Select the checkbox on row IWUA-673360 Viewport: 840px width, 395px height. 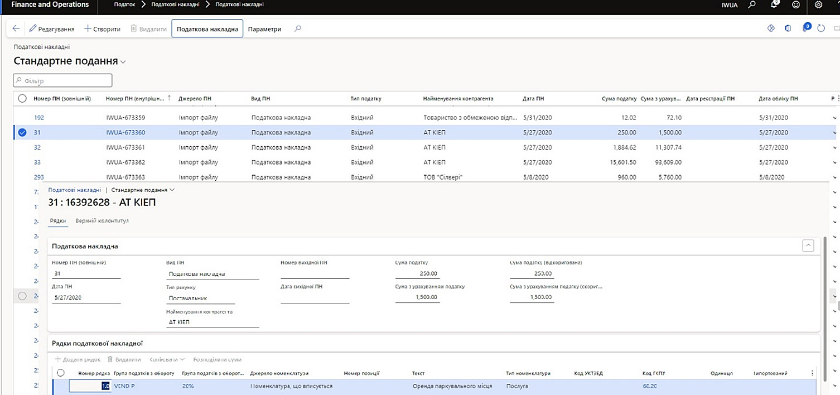coord(22,132)
